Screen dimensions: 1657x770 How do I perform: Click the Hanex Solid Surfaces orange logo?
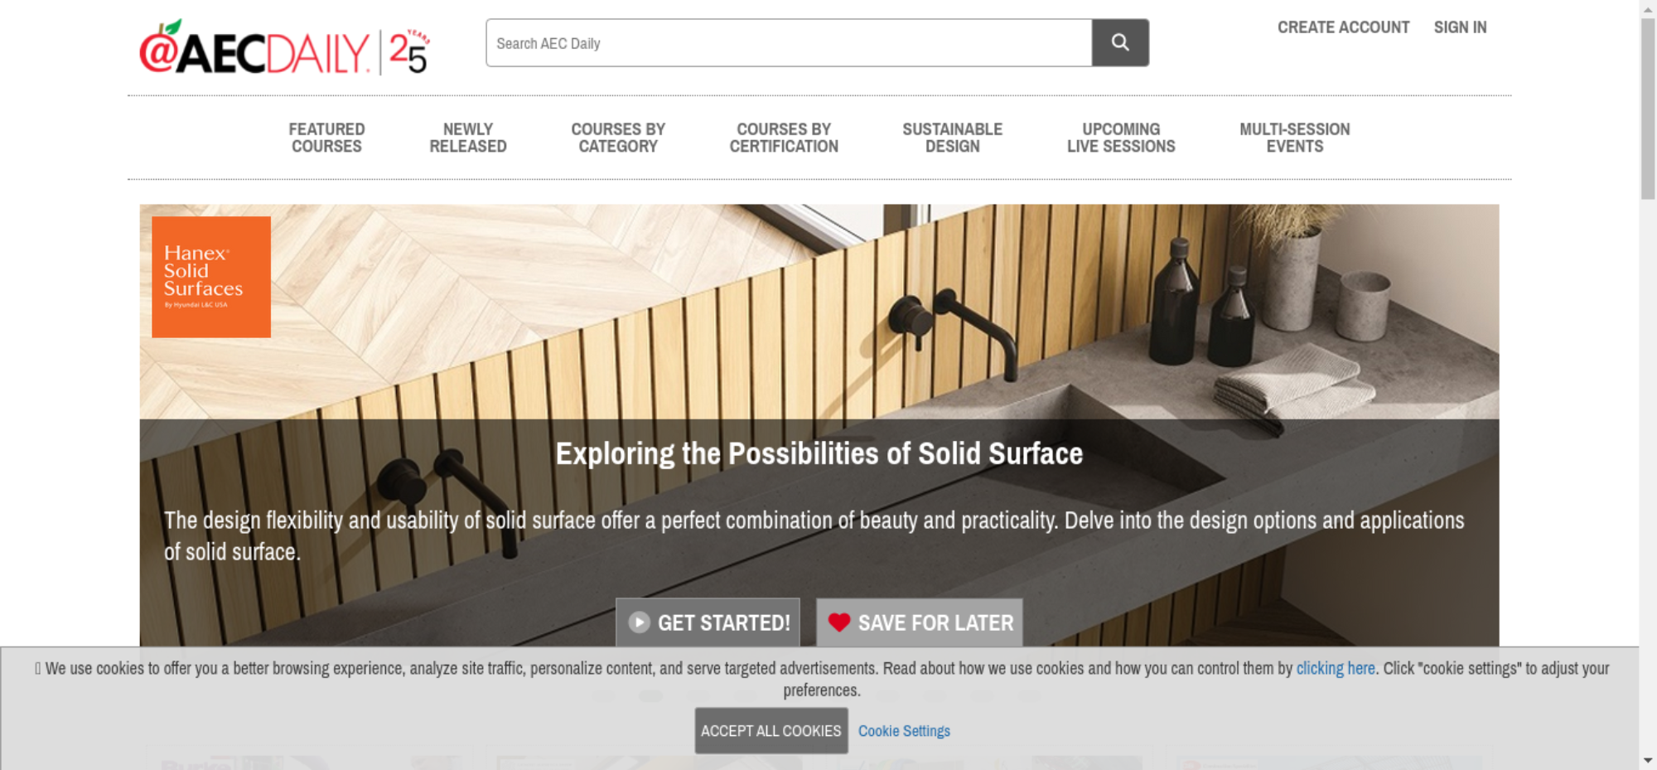point(211,277)
